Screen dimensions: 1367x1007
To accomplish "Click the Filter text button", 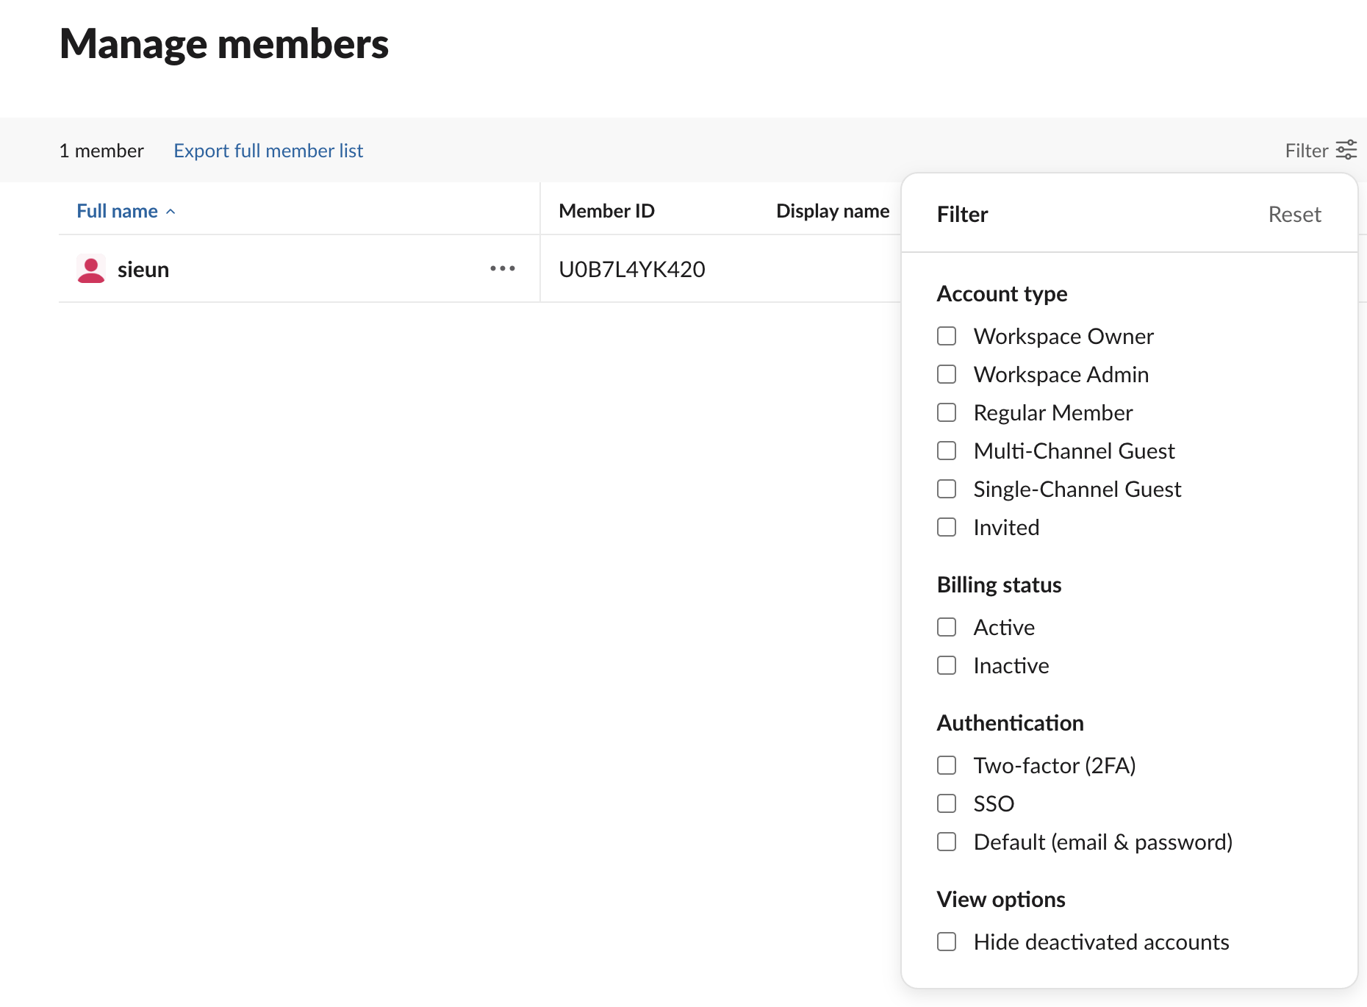I will [1306, 151].
